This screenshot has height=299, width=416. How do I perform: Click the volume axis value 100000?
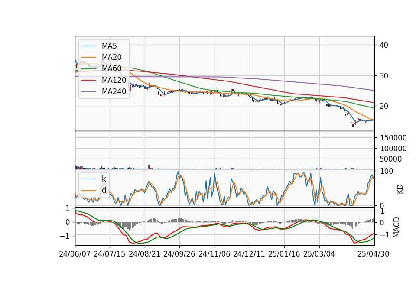click(x=393, y=149)
